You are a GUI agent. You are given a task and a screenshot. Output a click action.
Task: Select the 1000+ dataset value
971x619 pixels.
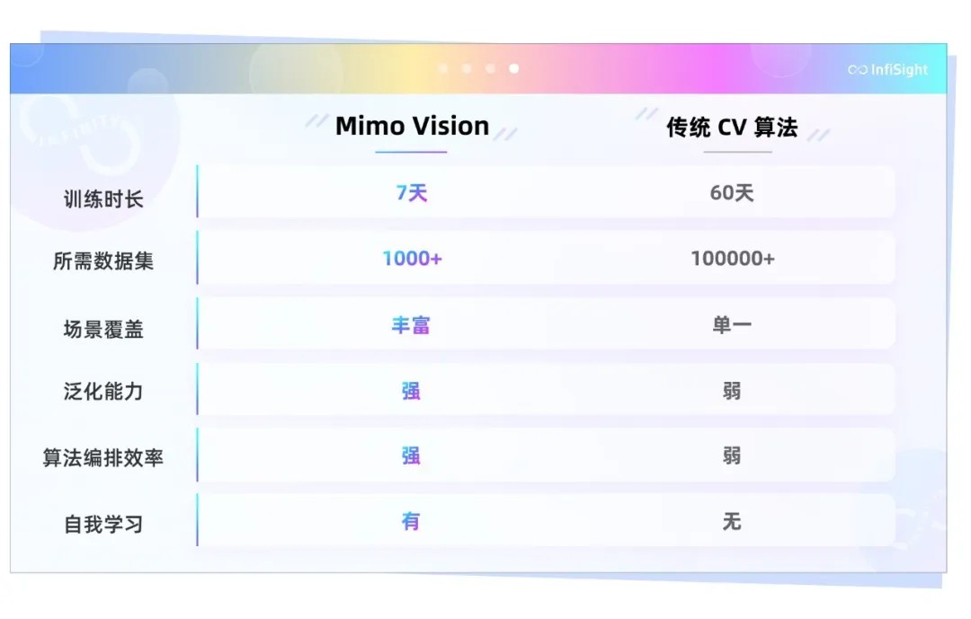tap(412, 259)
